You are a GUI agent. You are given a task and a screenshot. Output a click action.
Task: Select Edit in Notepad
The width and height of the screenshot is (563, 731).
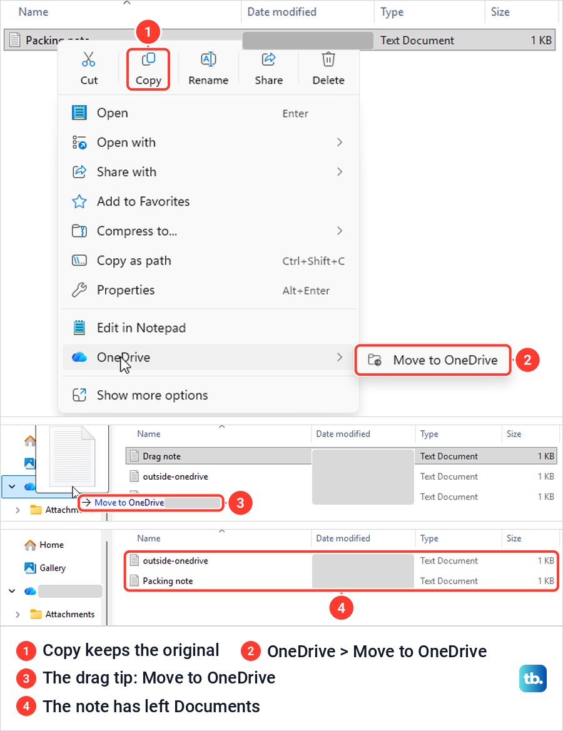(208, 328)
